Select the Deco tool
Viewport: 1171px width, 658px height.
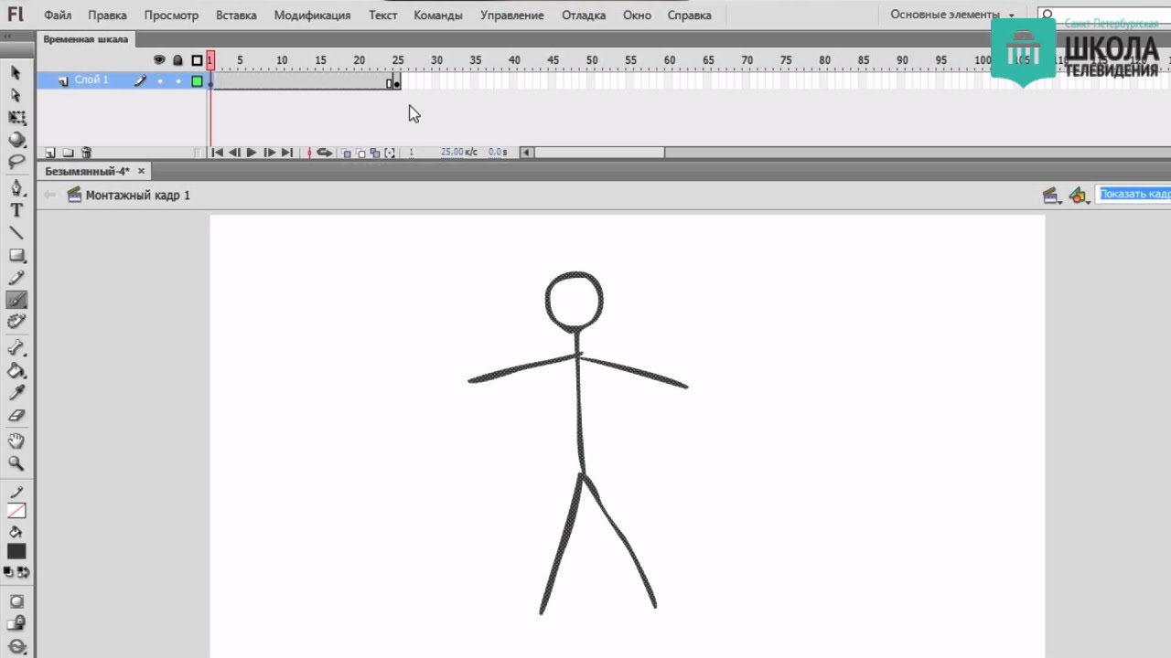click(x=16, y=322)
